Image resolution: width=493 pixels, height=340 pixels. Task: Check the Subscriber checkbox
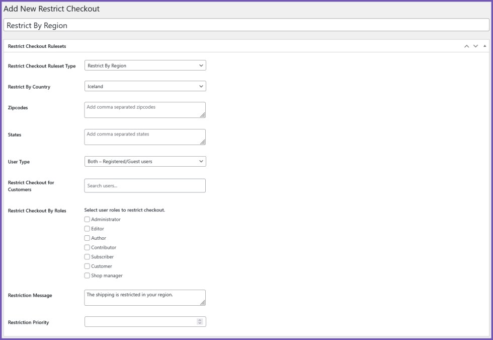[87, 257]
